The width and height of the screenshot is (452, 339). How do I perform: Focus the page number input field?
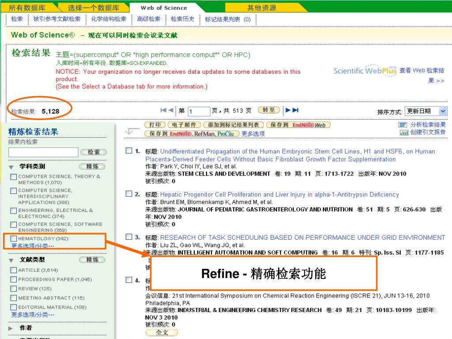[x=199, y=111]
